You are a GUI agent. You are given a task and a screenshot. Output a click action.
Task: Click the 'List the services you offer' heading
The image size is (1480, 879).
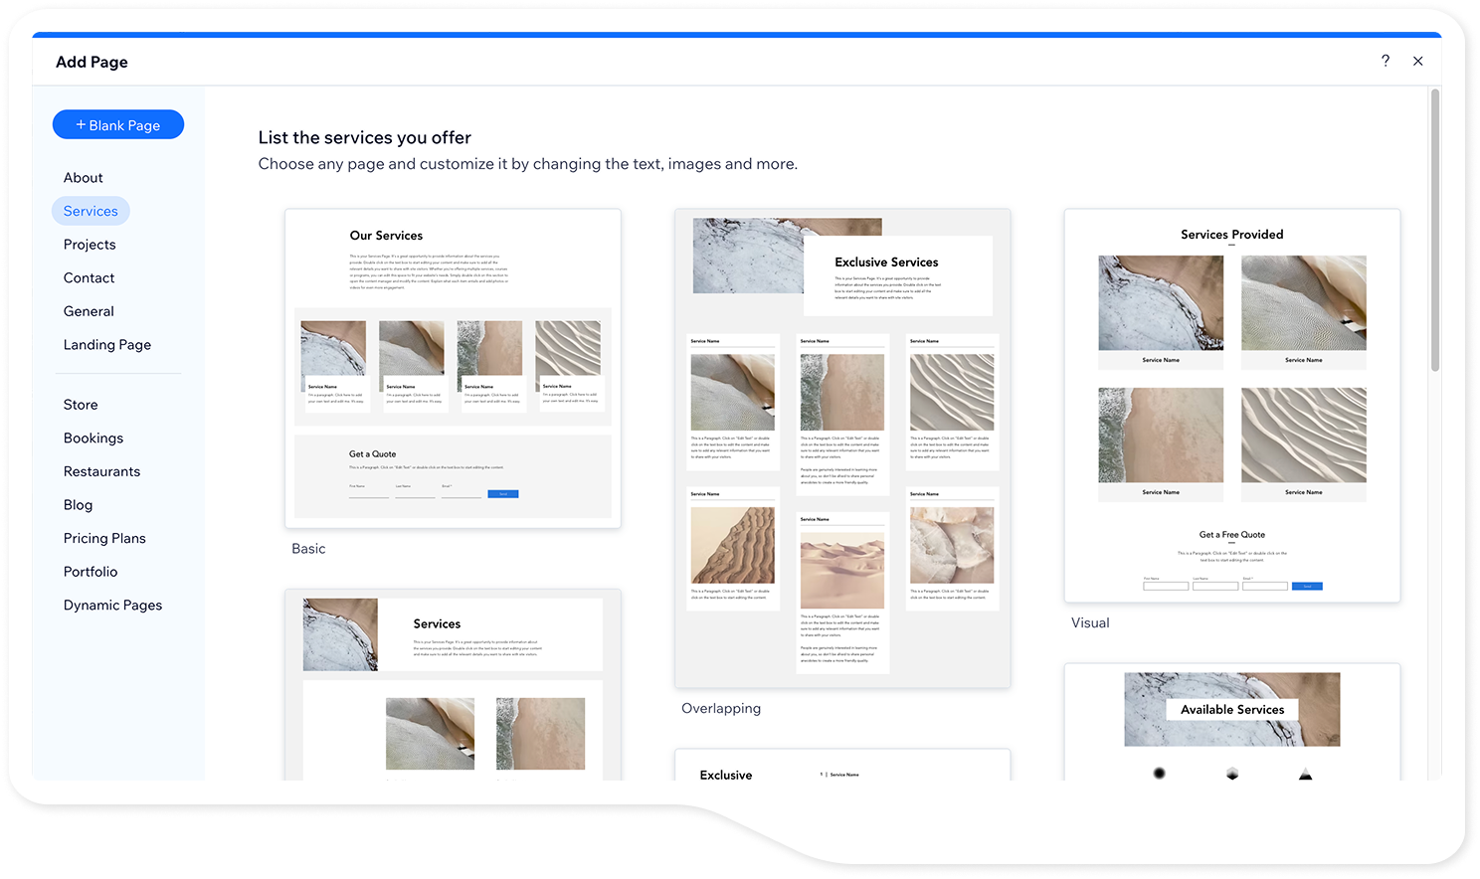click(365, 138)
